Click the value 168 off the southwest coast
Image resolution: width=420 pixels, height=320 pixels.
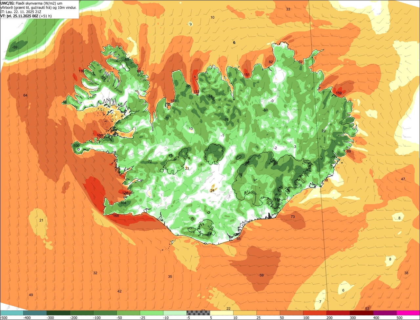(x=116, y=216)
